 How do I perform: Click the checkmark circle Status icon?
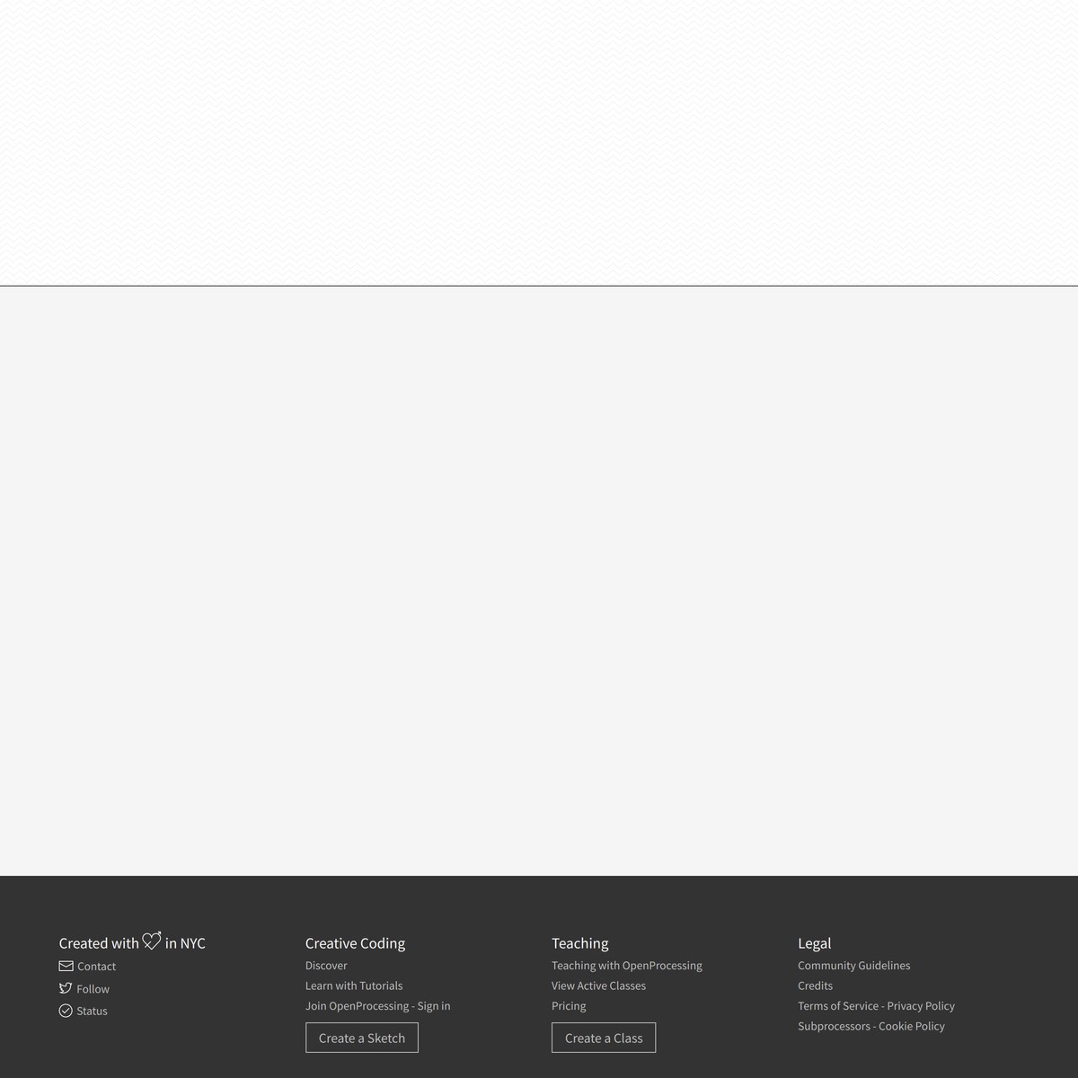pyautogui.click(x=66, y=1011)
